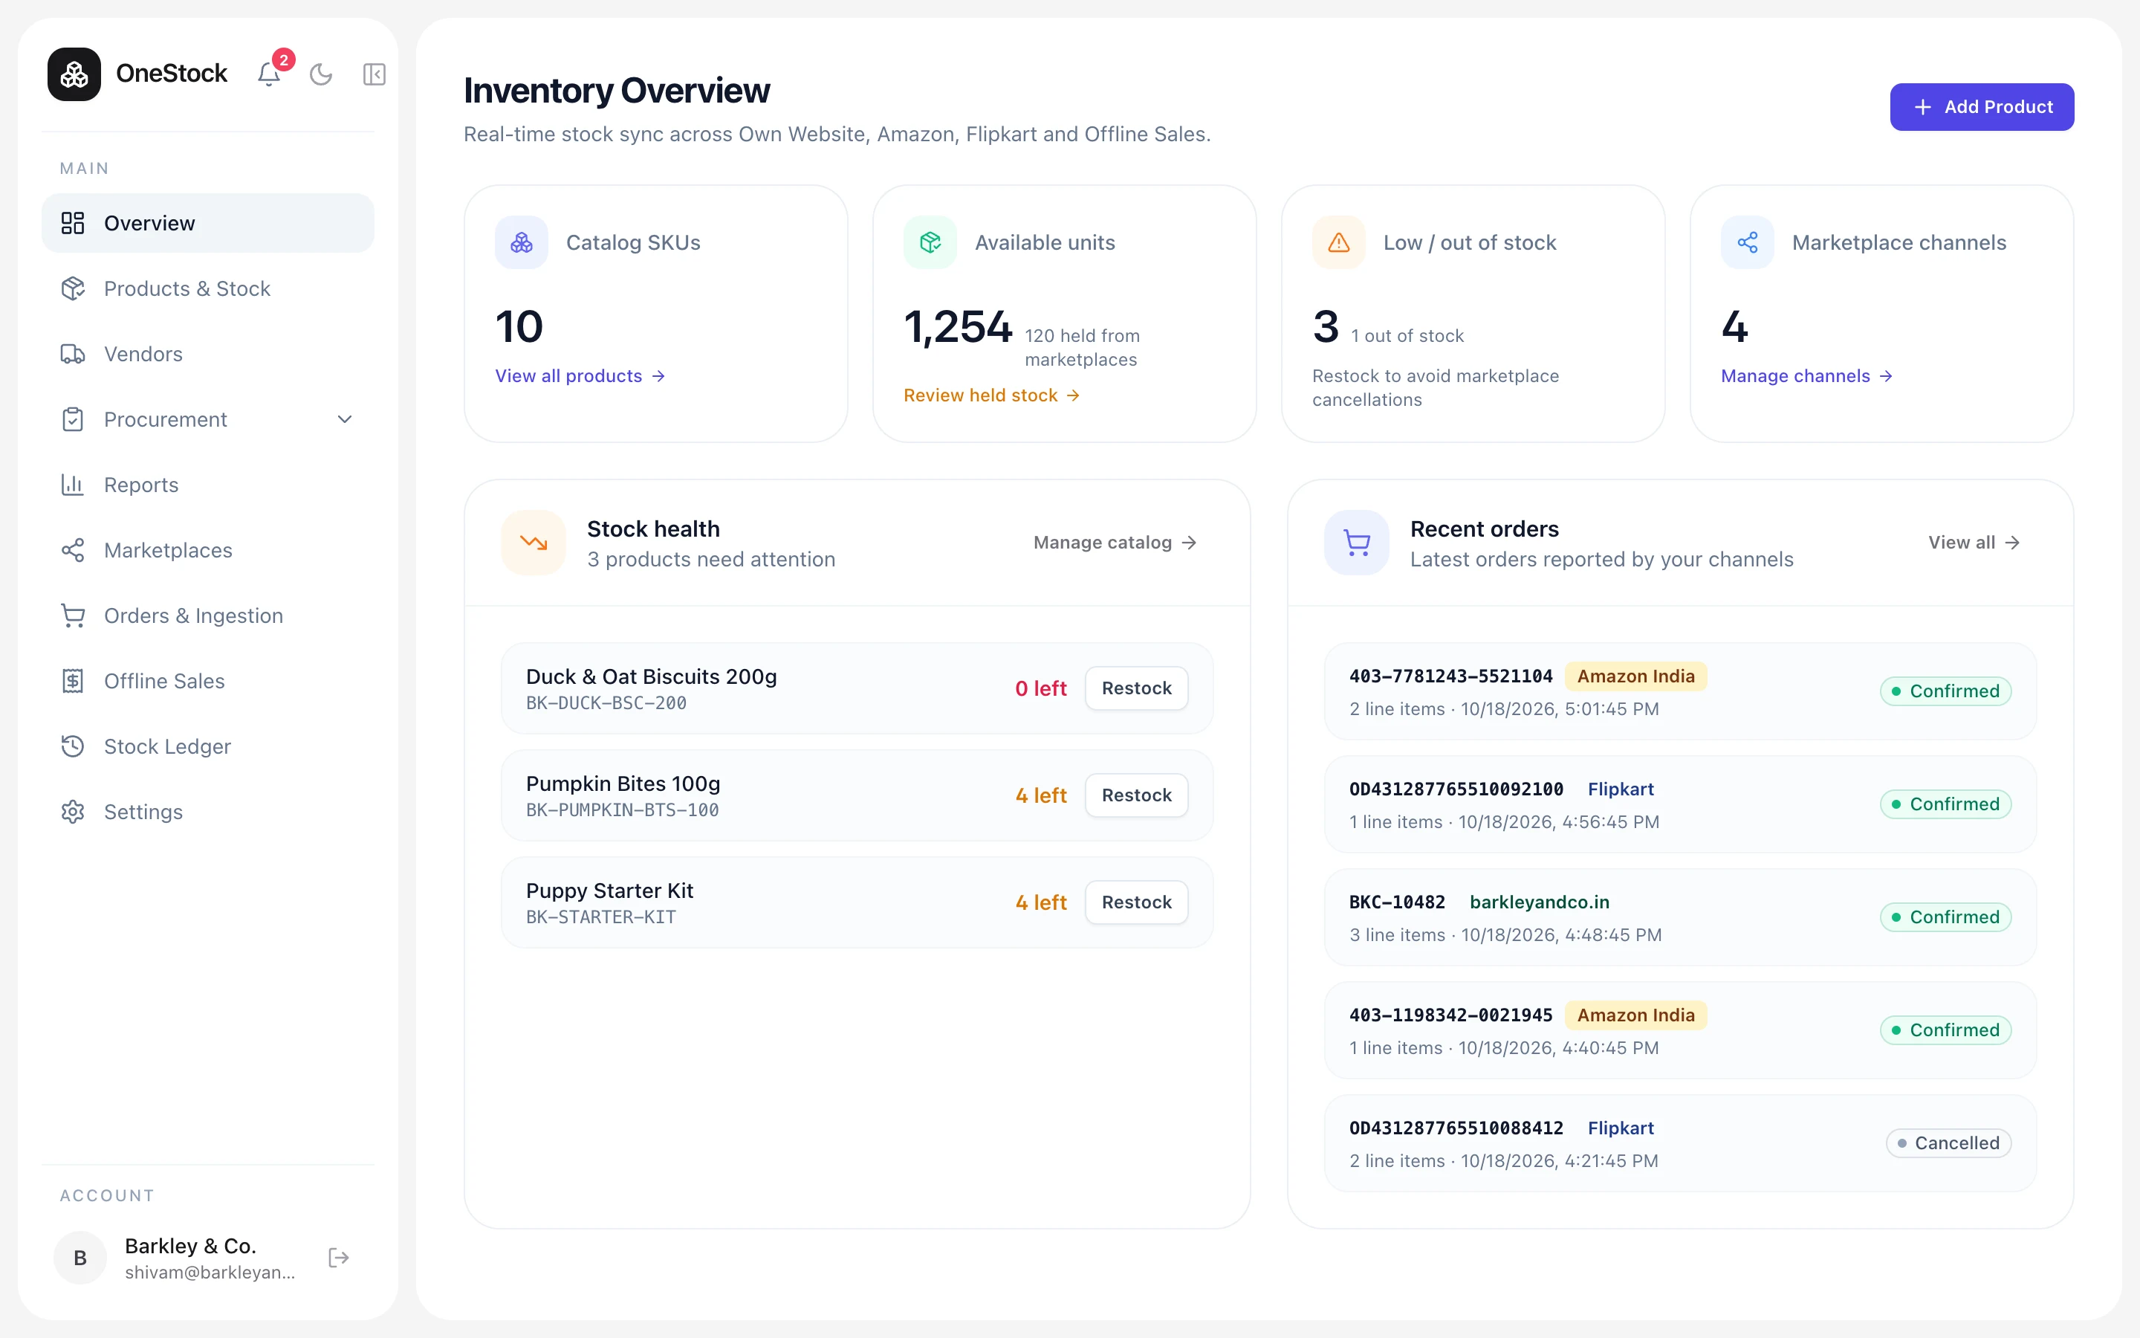Click SKU BK-STARTER-KIT
This screenshot has height=1338, width=2140.
(x=601, y=918)
